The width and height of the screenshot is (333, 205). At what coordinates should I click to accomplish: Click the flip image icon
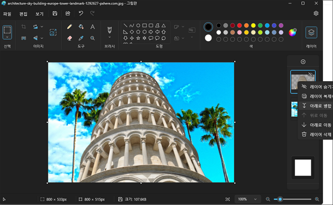[x=36, y=38]
